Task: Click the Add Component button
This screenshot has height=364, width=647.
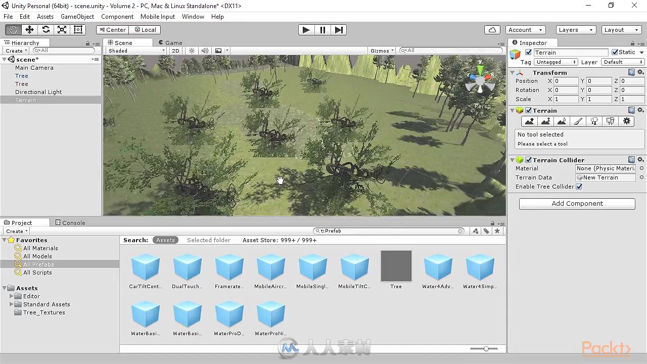Action: 577,203
